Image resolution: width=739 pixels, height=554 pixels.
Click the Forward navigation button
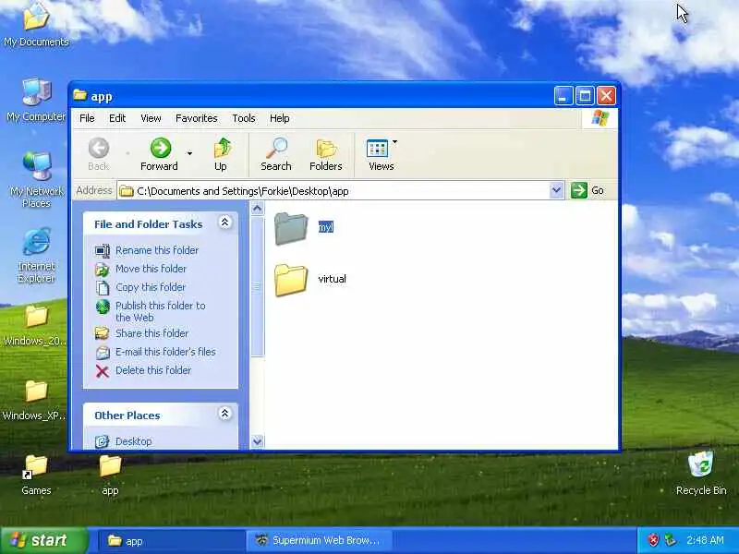point(160,154)
